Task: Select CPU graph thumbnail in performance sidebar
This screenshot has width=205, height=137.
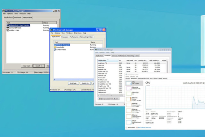Action: 129,83
